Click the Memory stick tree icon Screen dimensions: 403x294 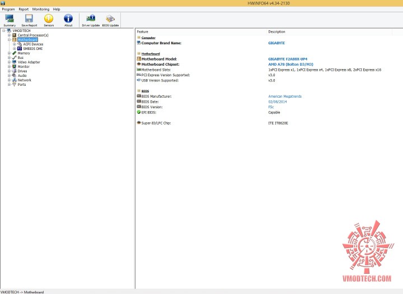pyautogui.click(x=15, y=53)
